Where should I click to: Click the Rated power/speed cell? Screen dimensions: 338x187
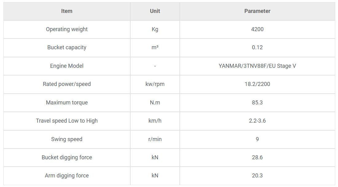coord(67,84)
